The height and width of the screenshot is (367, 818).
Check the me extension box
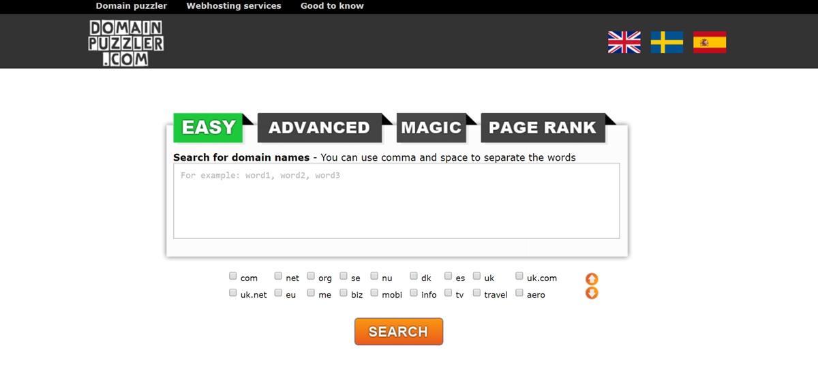click(311, 293)
